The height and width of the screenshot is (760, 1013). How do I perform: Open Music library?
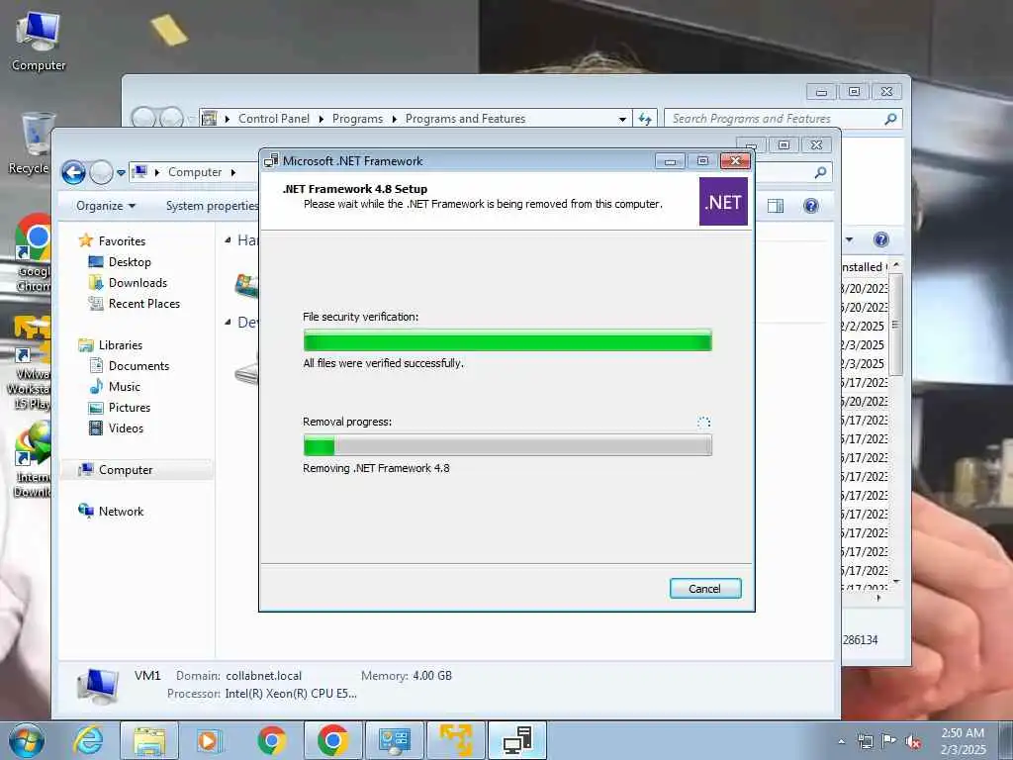[124, 387]
